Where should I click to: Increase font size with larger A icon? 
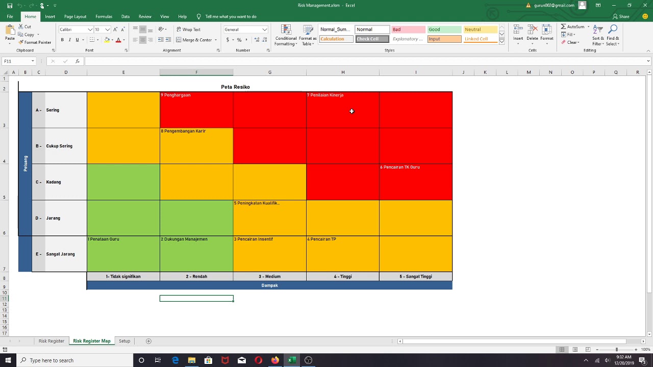[115, 30]
